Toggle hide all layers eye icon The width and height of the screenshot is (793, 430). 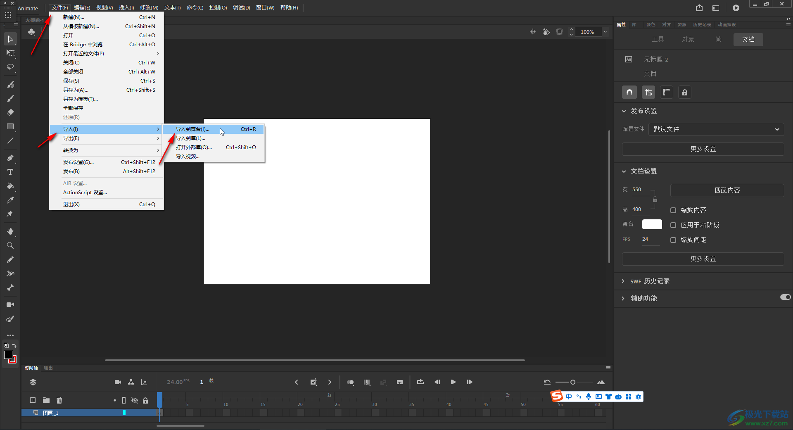click(135, 400)
